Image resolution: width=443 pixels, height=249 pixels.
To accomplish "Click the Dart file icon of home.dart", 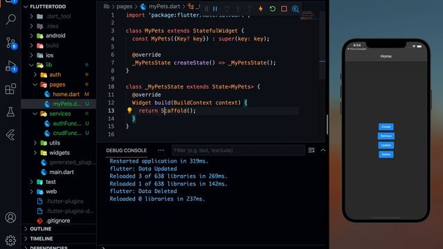I will (47, 94).
